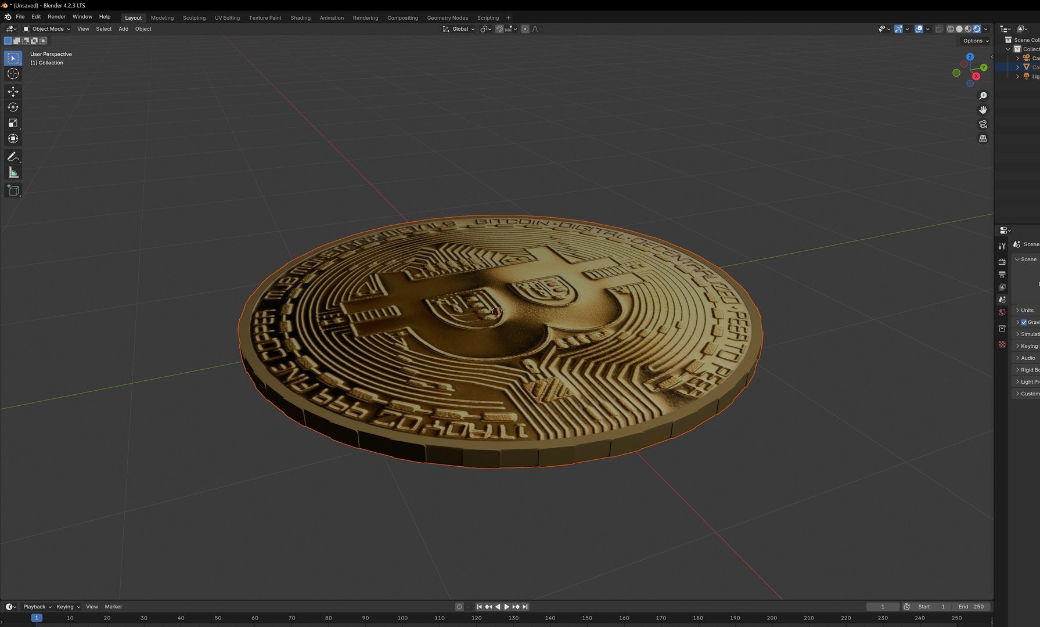Play the animation forward

[507, 607]
